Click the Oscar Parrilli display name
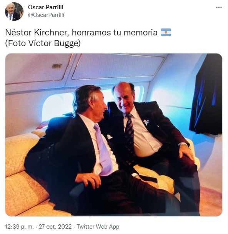Viewport: 228px width, 234px height. point(46,7)
